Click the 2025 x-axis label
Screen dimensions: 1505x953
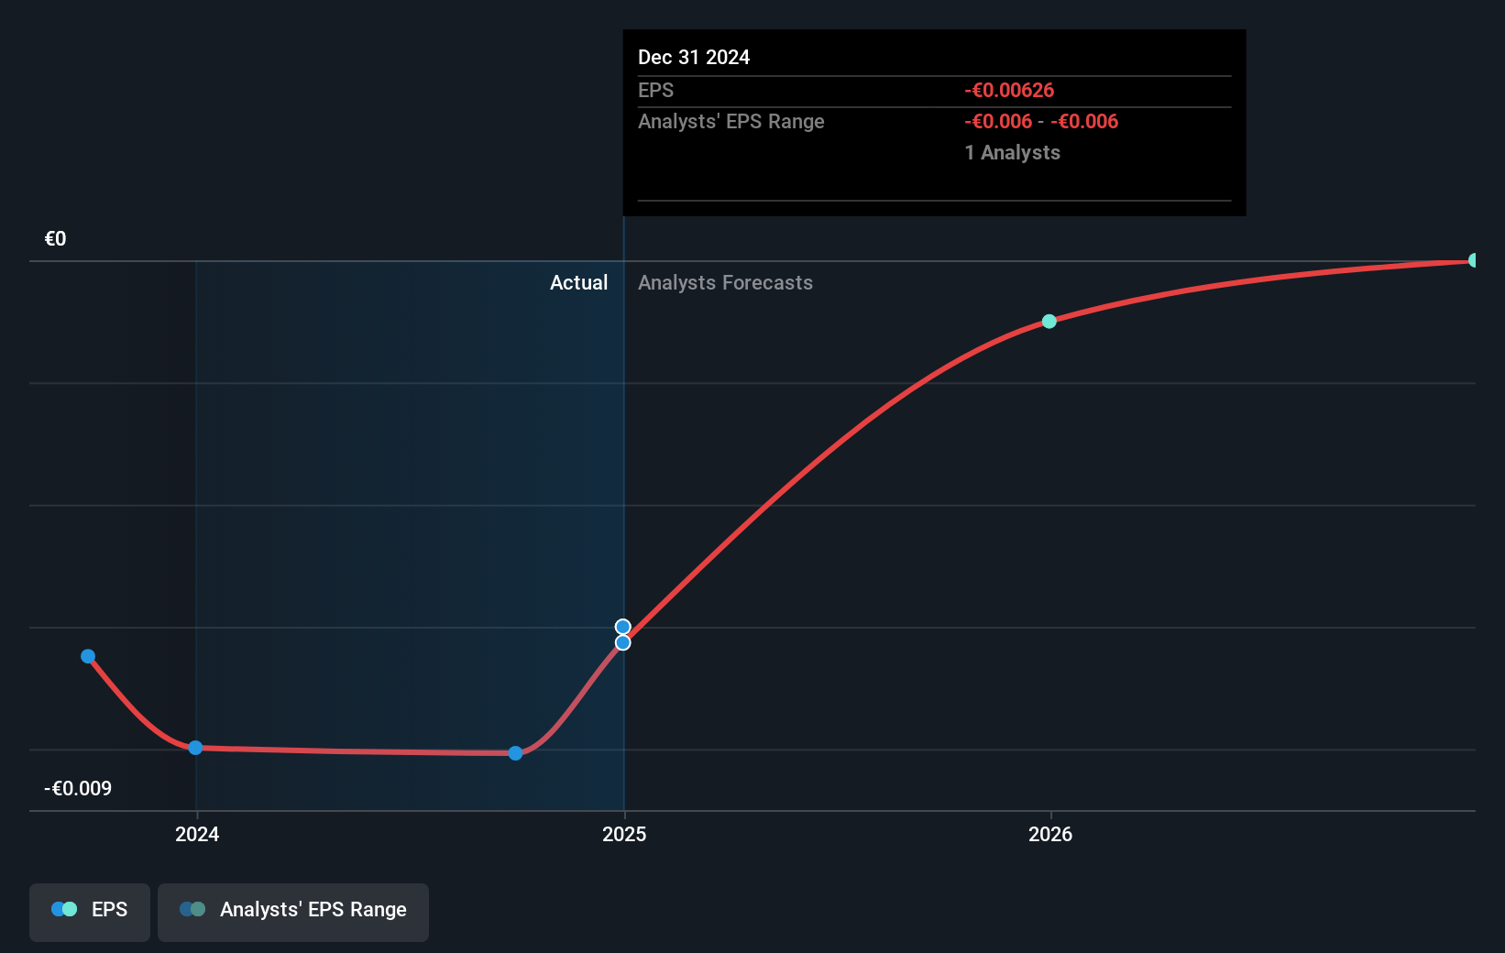point(624,834)
